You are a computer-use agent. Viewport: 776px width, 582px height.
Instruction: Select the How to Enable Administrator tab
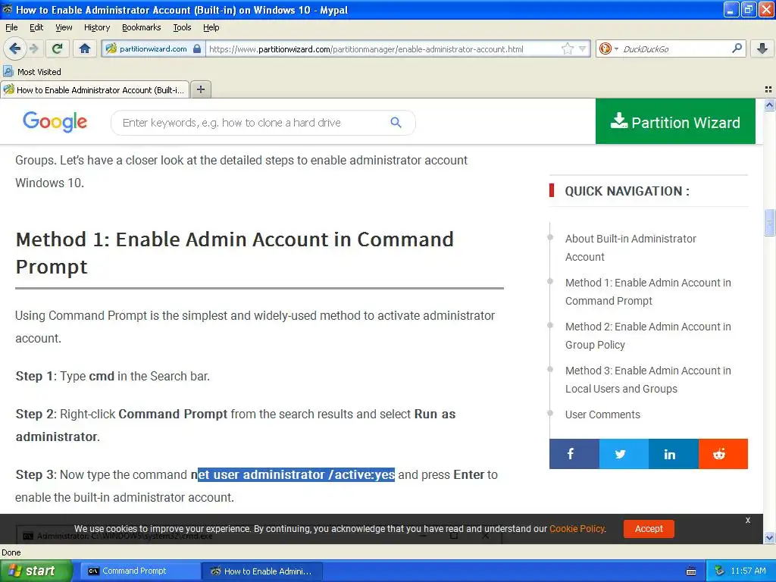point(95,90)
